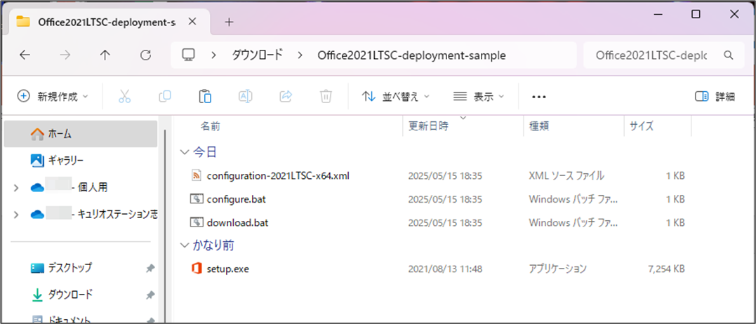The image size is (756, 324).
Task: Click the XML ソース ファイル type text
Action: point(566,176)
